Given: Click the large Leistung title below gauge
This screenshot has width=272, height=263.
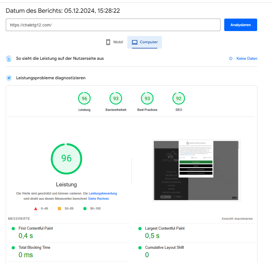Looking at the screenshot, I should (x=66, y=185).
